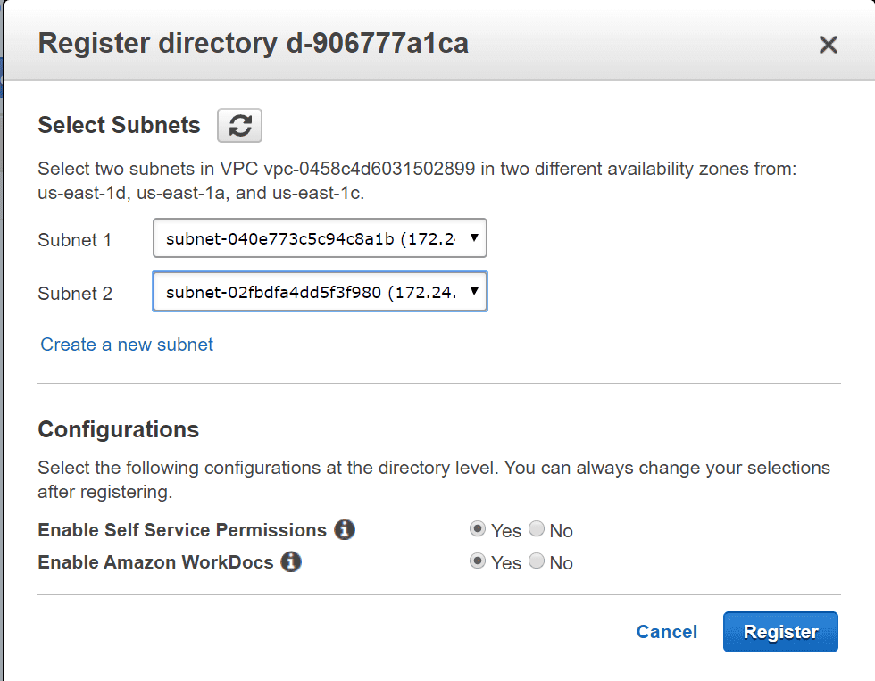Click the dropdown arrow on Subnet 1
The image size is (875, 681).
[x=474, y=238]
